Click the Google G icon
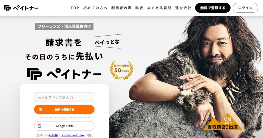263x138 pixels. (x=39, y=126)
